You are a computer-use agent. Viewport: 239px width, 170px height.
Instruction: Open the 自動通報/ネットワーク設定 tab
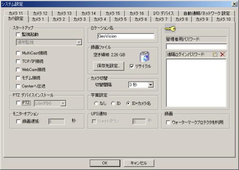207,13
